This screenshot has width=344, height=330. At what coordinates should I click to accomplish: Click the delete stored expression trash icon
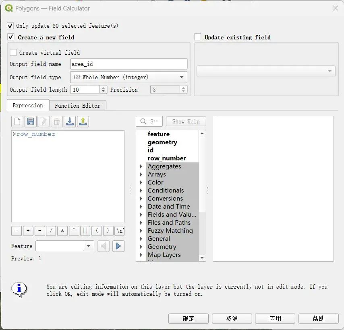57,121
